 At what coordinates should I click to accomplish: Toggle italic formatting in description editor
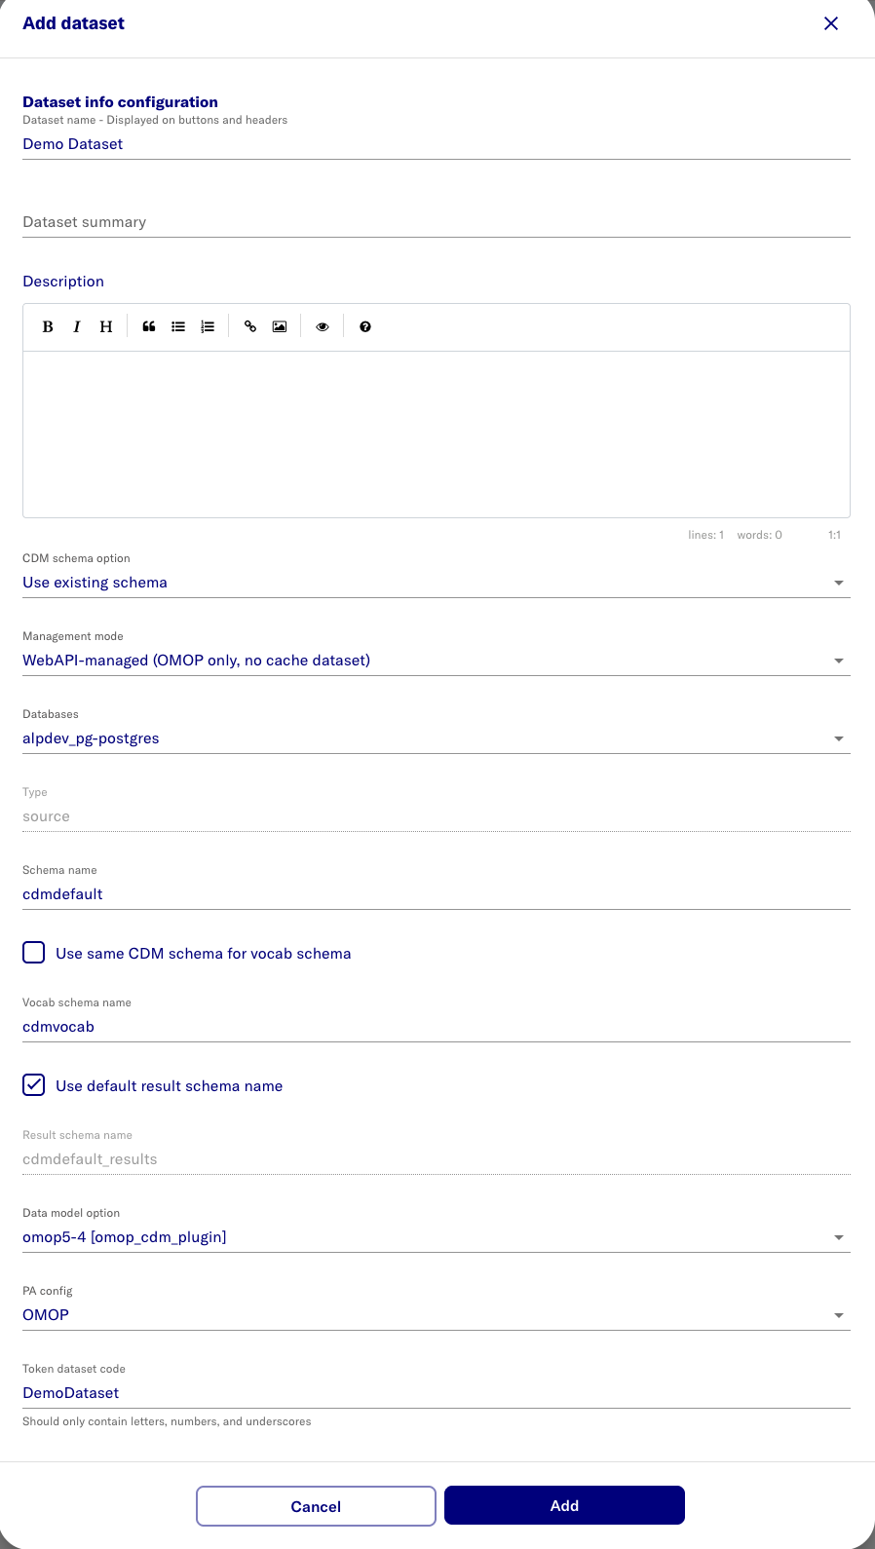(77, 327)
